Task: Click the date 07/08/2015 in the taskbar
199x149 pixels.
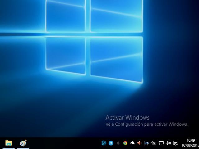Action: click(x=190, y=145)
